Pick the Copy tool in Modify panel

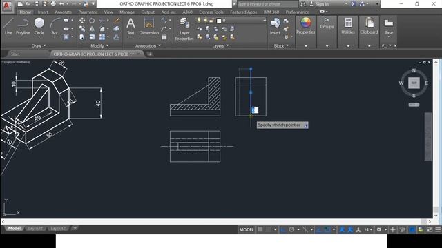click(x=82, y=29)
